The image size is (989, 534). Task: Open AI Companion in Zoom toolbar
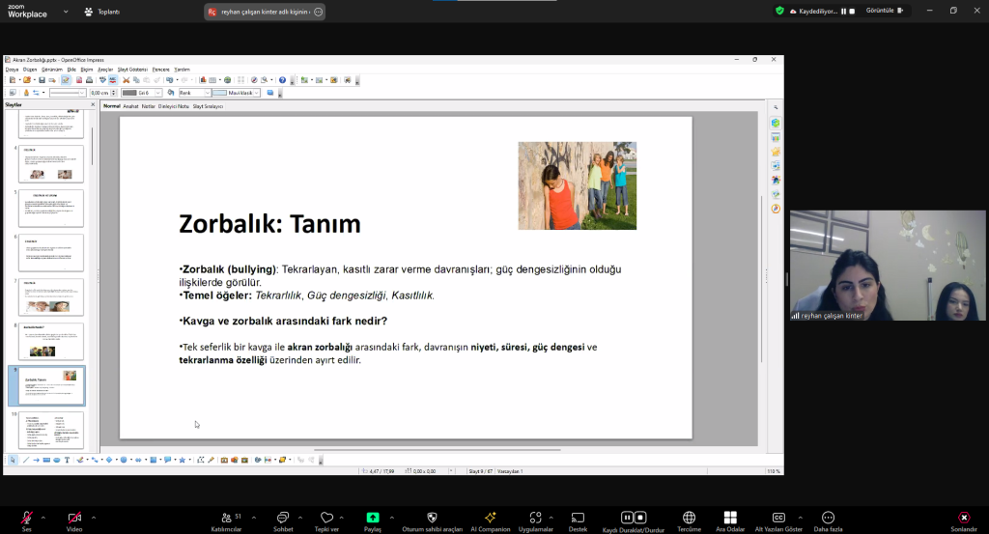click(x=490, y=518)
